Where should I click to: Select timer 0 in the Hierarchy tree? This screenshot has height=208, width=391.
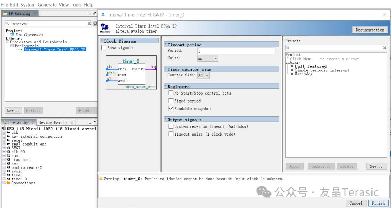pyautogui.click(x=19, y=179)
